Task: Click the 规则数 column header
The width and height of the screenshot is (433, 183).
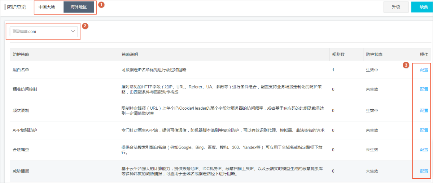Action: (338, 54)
